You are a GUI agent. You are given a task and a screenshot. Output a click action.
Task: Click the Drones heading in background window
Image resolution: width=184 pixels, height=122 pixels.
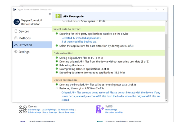(x=33, y=106)
